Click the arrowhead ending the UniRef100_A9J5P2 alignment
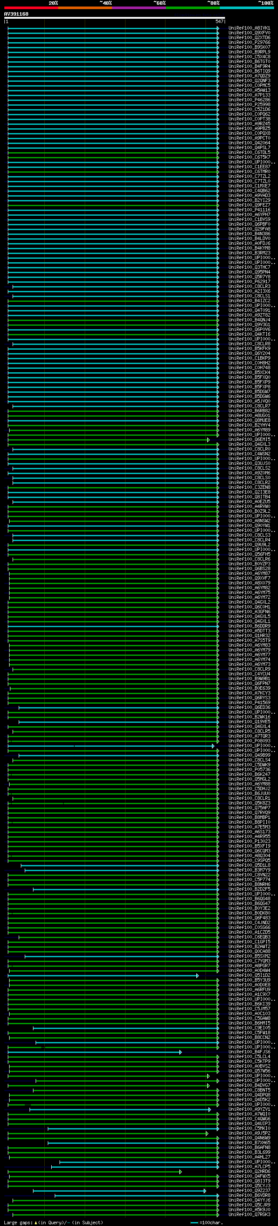The width and height of the screenshot is (278, 1226). click(x=207, y=1134)
